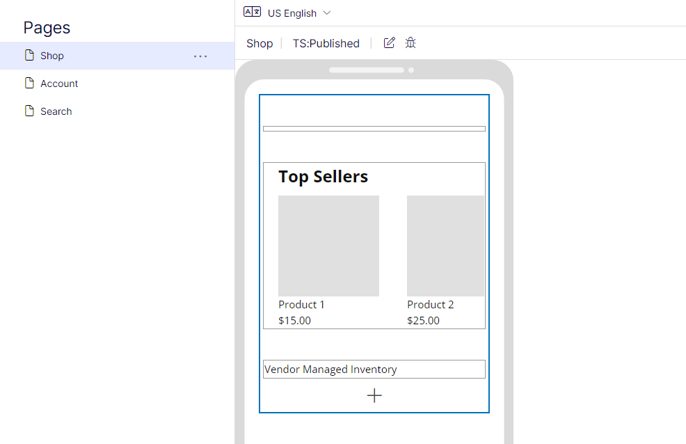The height and width of the screenshot is (444, 686).
Task: Click the $15.00 price label
Action: [294, 320]
